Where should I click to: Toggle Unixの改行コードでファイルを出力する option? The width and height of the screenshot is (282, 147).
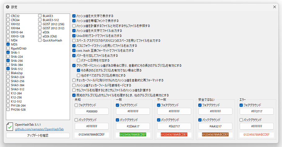click(x=74, y=36)
